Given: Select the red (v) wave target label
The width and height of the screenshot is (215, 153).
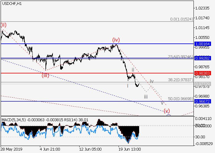Looking at the screenshot, I should pos(167,110).
